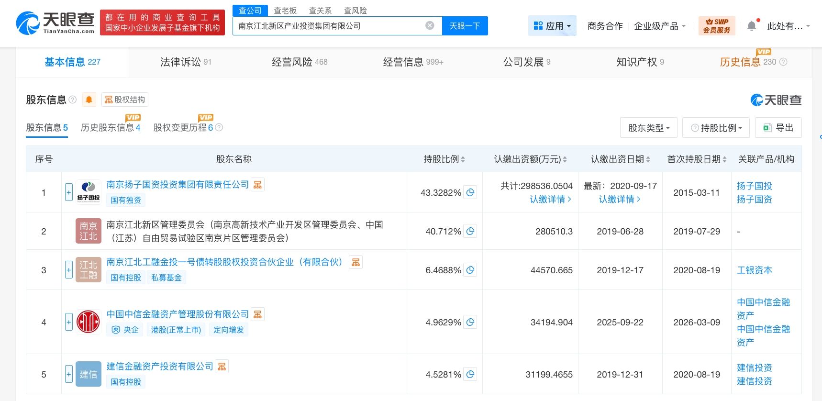Click the 天眼一下 search button
Screen dimensions: 822x401
465,26
